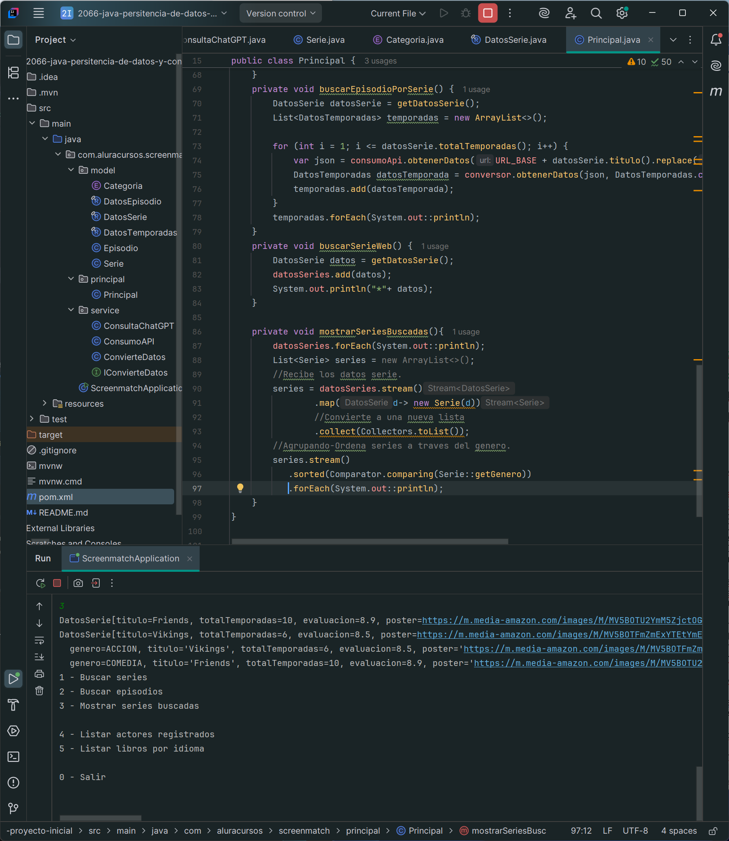Toggle the Project tool window folder icon
This screenshot has width=729, height=841.
point(13,40)
